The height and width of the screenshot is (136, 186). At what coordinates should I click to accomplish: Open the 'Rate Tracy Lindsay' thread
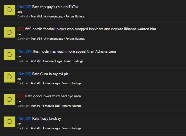click(46, 119)
